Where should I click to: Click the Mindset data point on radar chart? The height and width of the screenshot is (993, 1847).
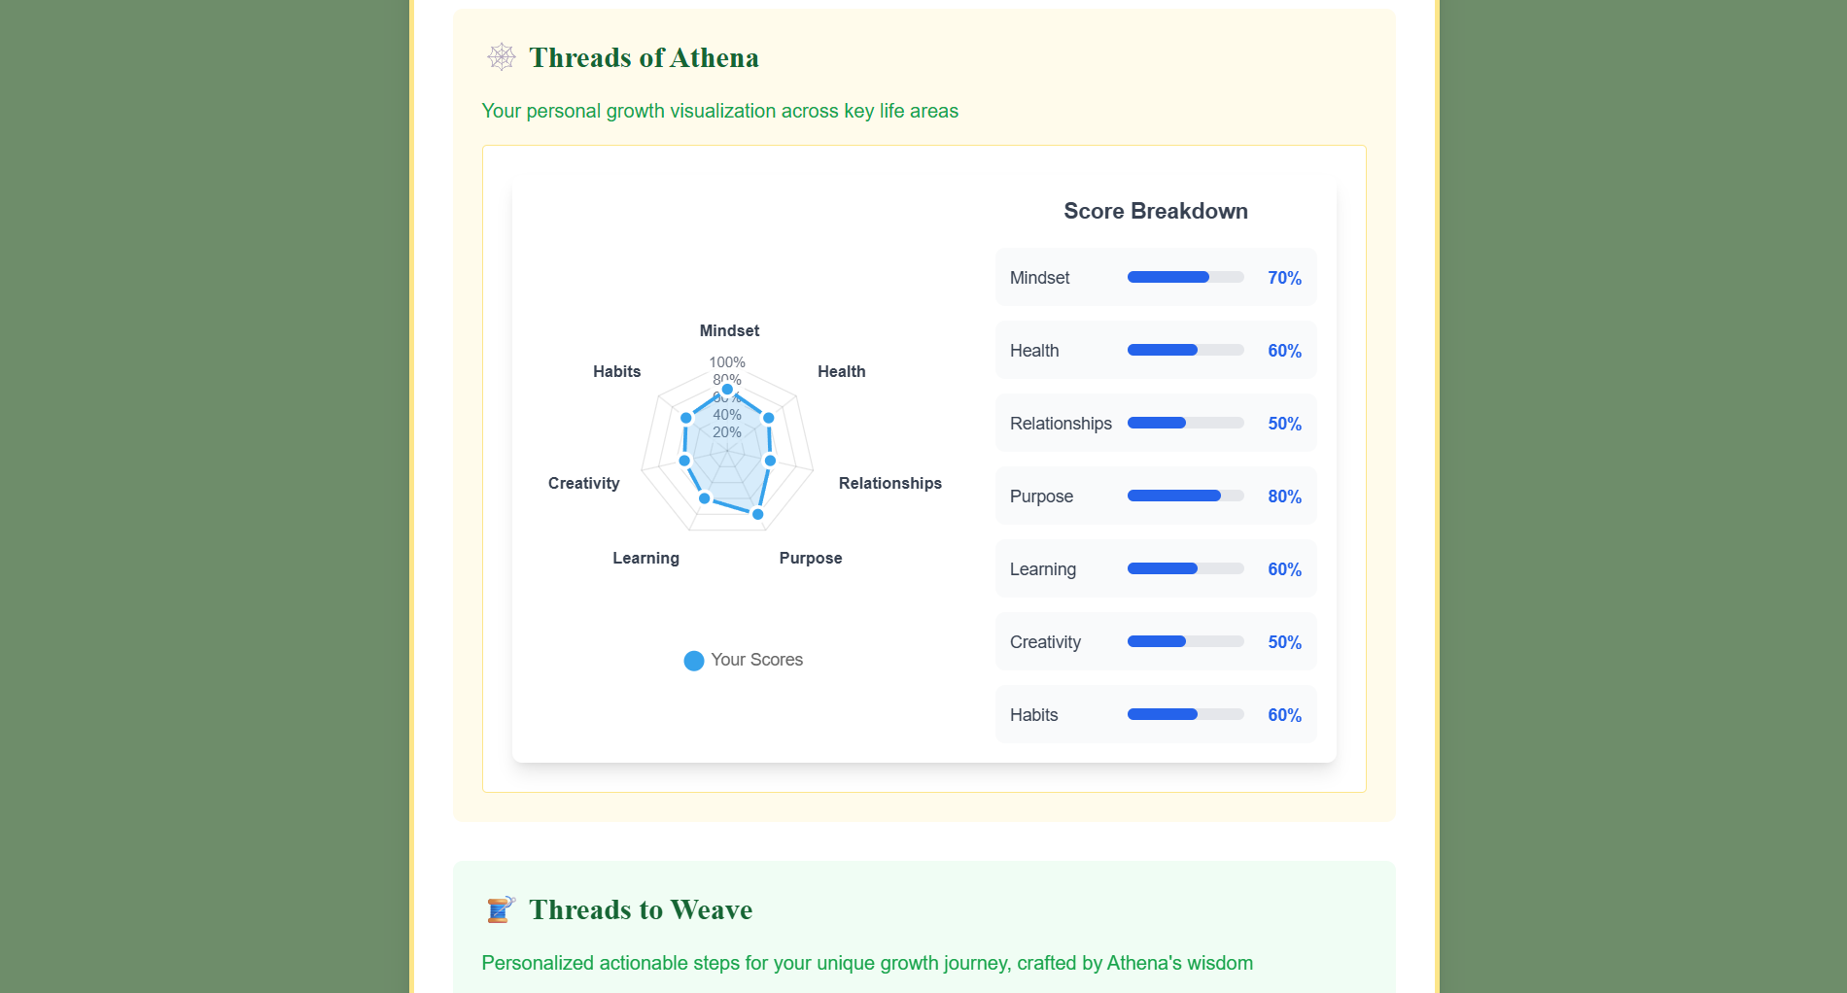(727, 390)
